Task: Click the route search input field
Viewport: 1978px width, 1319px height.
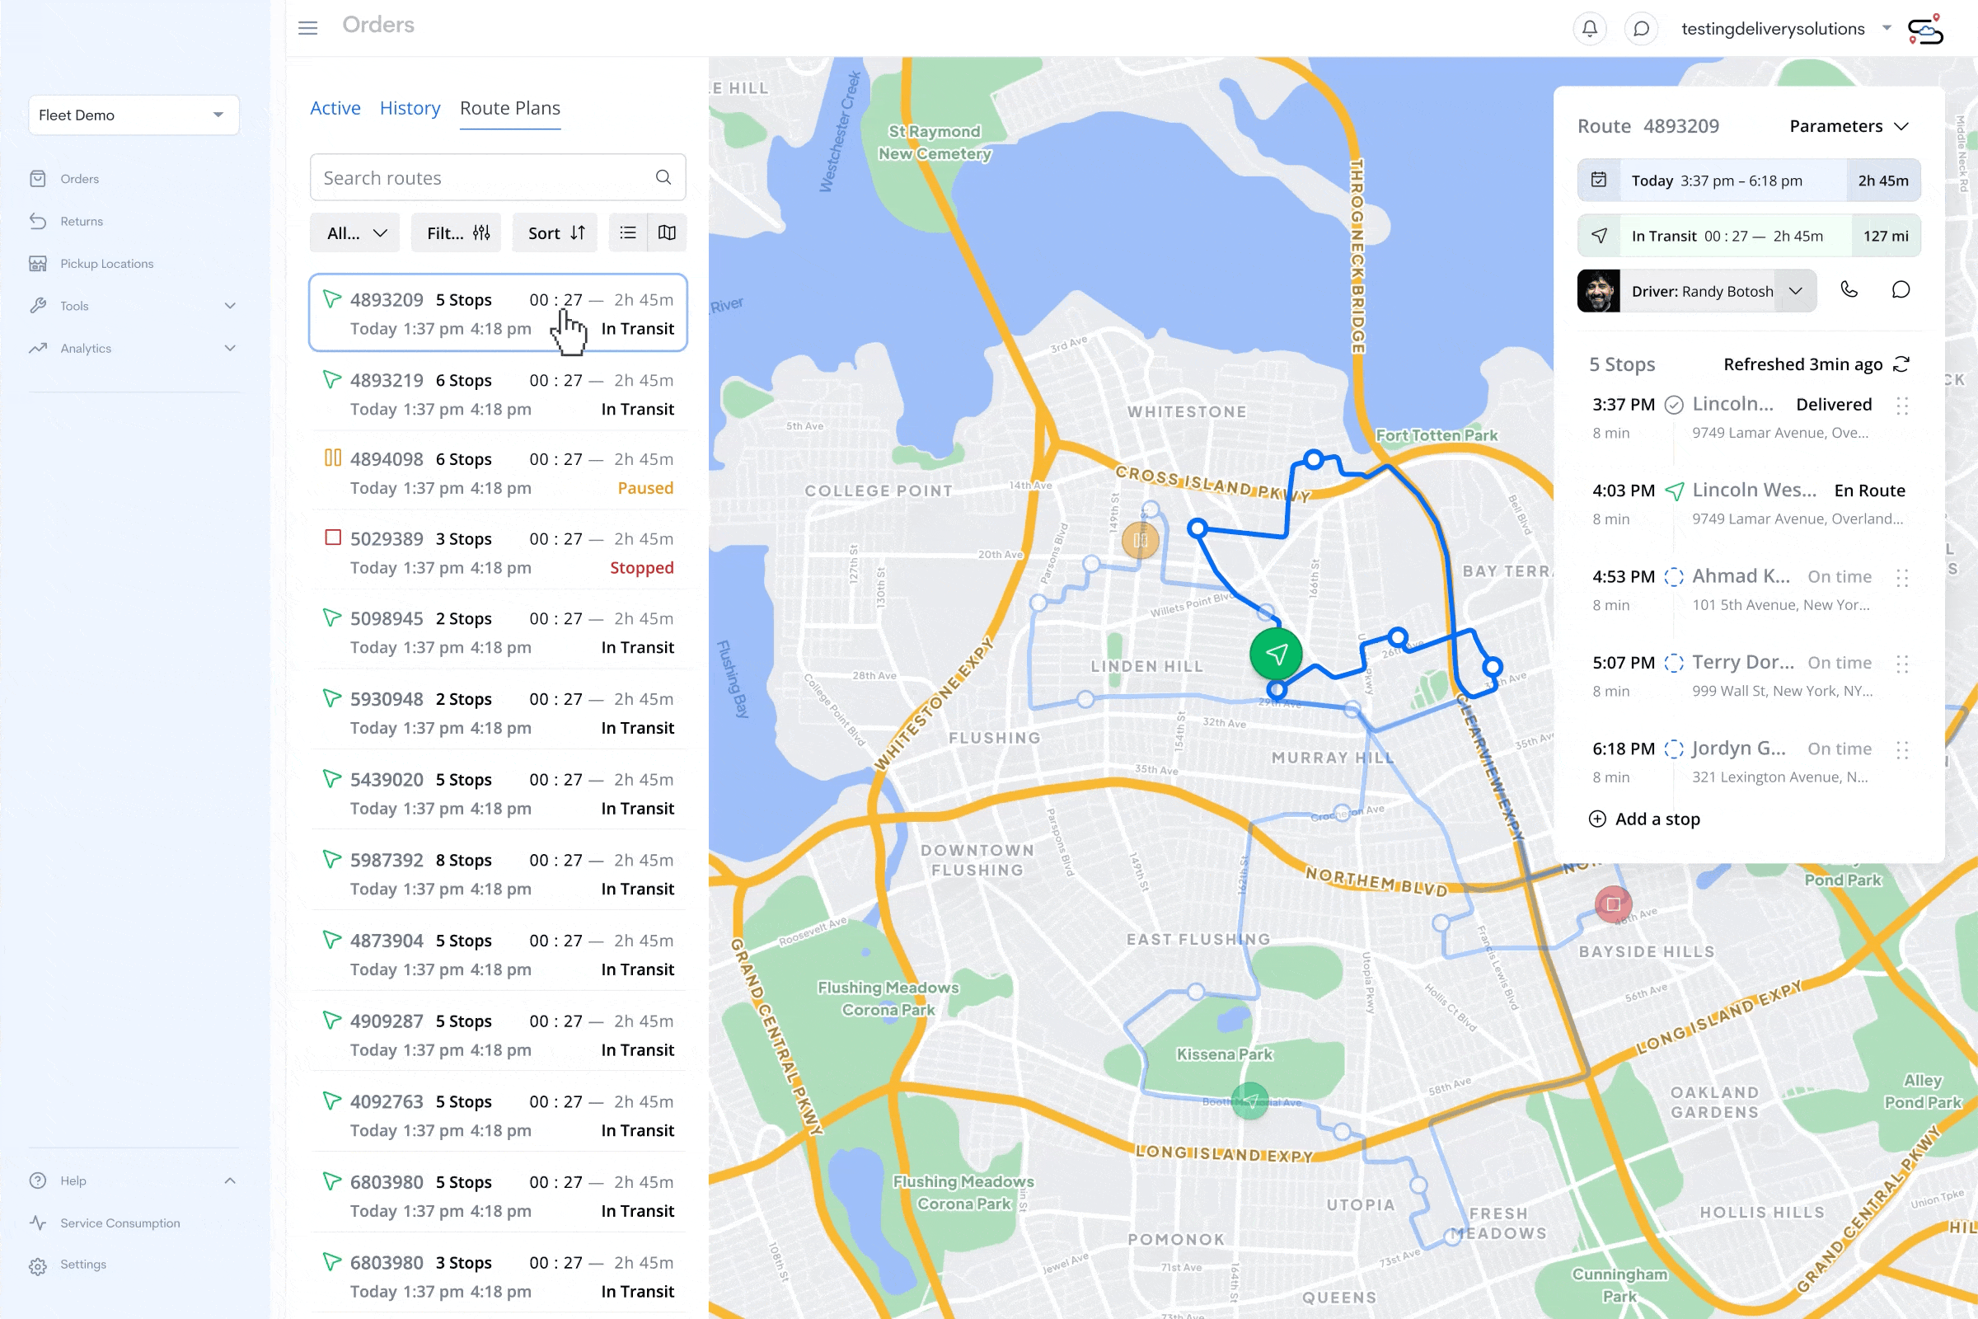Action: 496,176
